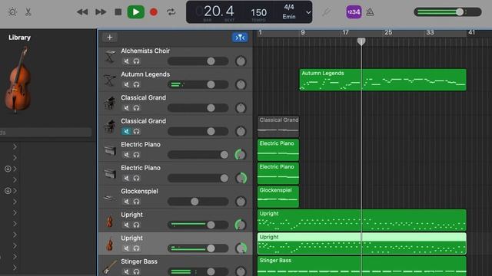Solo the Autumn Legends track
The image size is (492, 276).
point(136,85)
